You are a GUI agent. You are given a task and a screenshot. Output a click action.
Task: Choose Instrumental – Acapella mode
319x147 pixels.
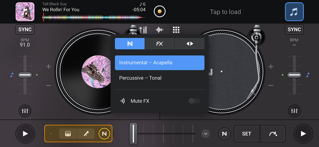coord(159,63)
